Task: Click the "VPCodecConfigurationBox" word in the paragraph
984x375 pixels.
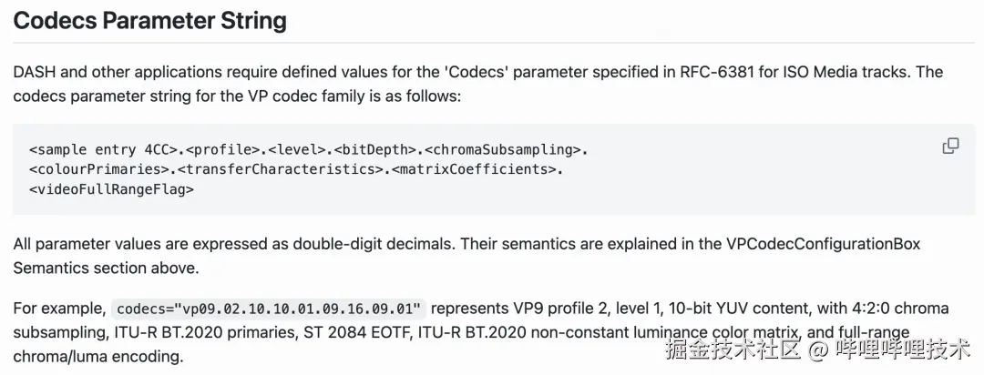Action: click(x=824, y=244)
